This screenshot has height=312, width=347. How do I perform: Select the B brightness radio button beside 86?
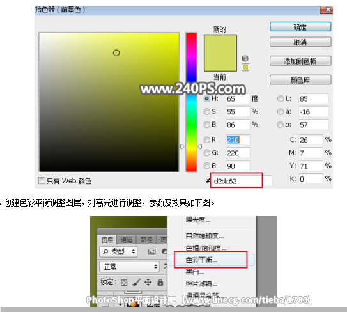[206, 125]
